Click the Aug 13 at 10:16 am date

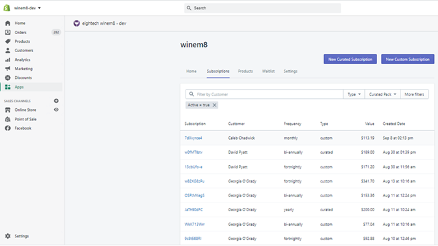399,181
